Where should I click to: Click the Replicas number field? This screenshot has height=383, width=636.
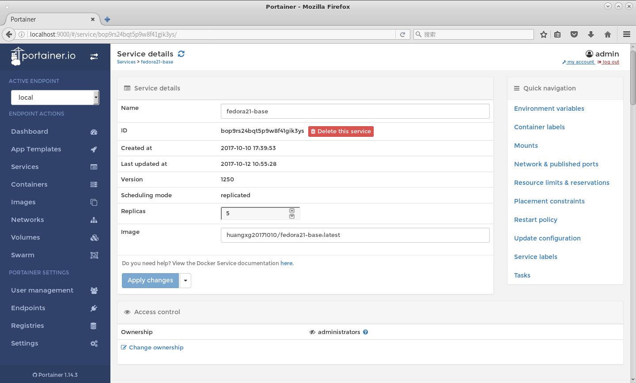[x=260, y=213]
